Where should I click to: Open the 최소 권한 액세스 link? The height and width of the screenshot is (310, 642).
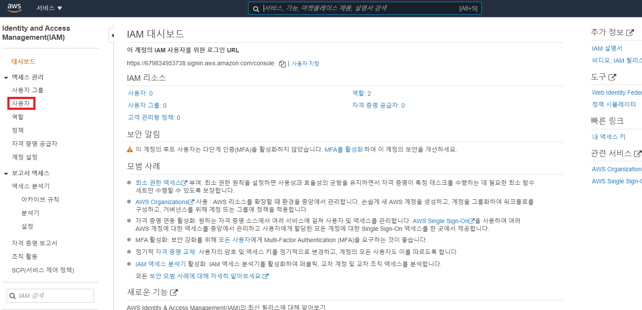coord(161,183)
